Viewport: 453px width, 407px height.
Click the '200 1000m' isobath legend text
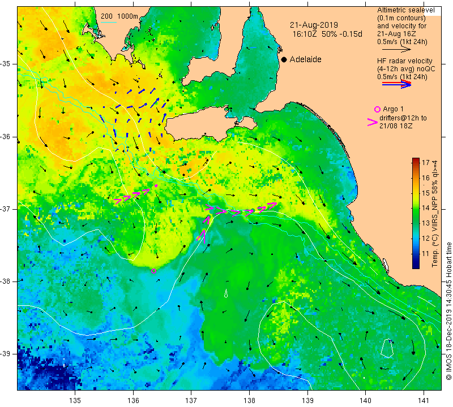click(x=119, y=16)
